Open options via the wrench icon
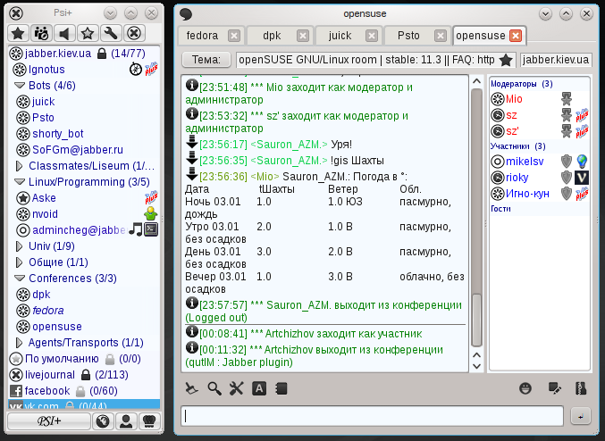This screenshot has width=605, height=441. tap(111, 33)
